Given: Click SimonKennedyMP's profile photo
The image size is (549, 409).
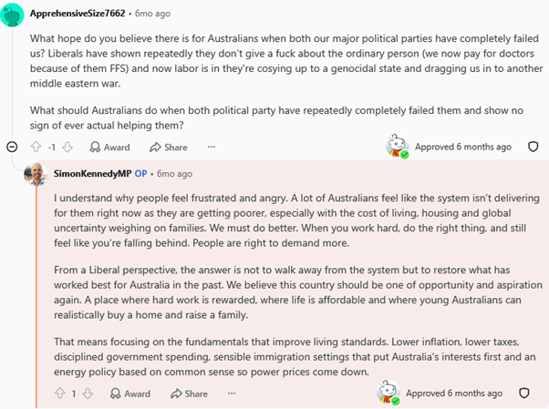Looking at the screenshot, I should pos(36,174).
